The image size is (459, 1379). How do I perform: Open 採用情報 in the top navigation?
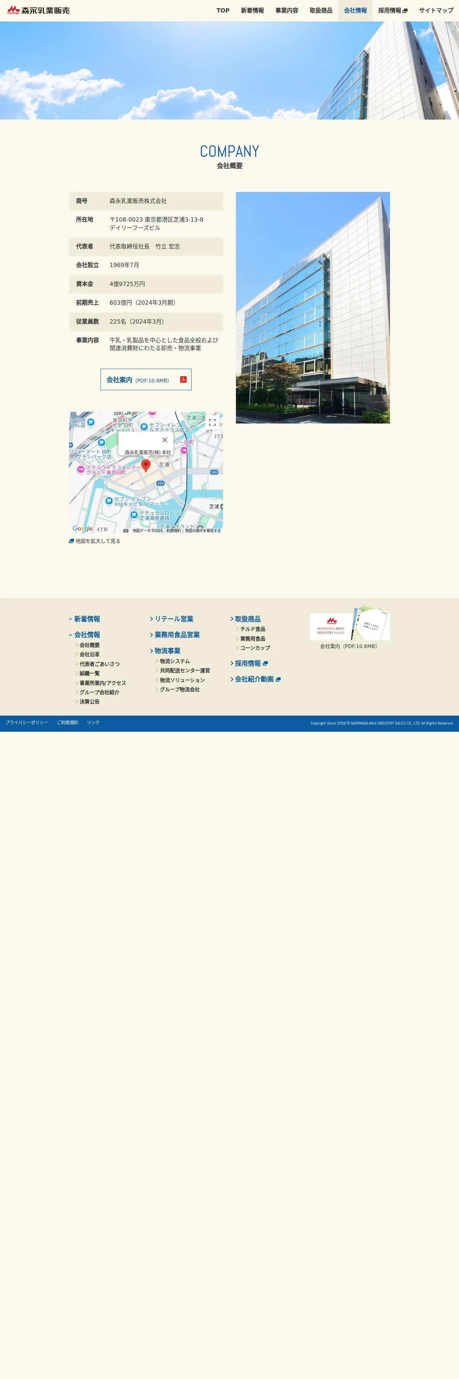tap(393, 11)
